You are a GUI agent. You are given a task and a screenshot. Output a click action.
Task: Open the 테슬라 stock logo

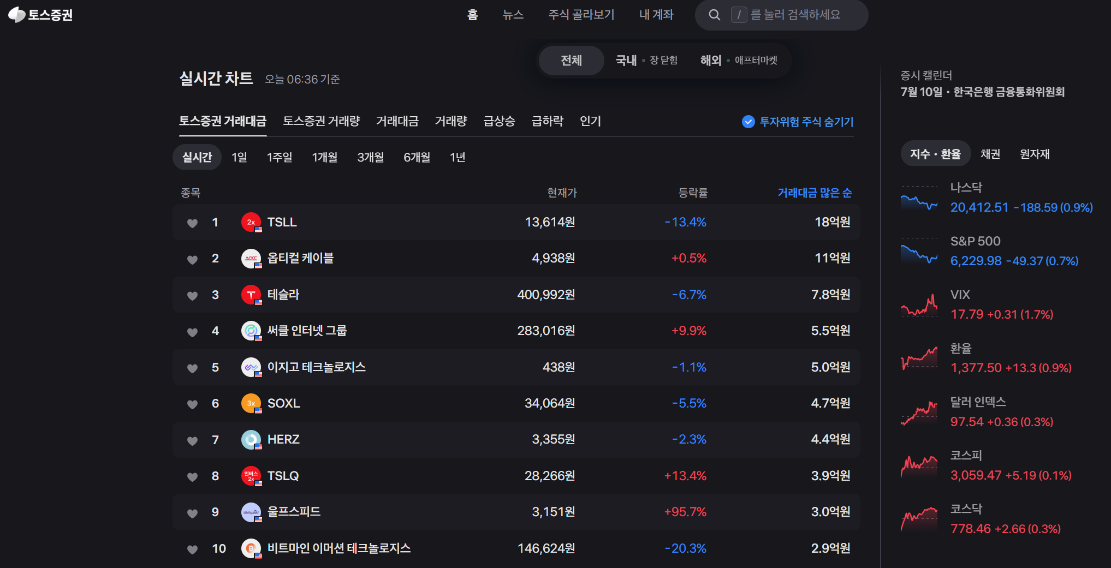pyautogui.click(x=251, y=295)
